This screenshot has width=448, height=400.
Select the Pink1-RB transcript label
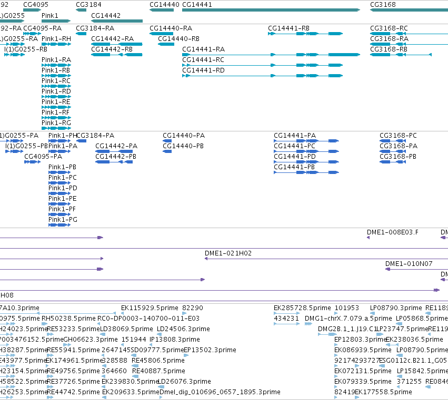pos(56,70)
